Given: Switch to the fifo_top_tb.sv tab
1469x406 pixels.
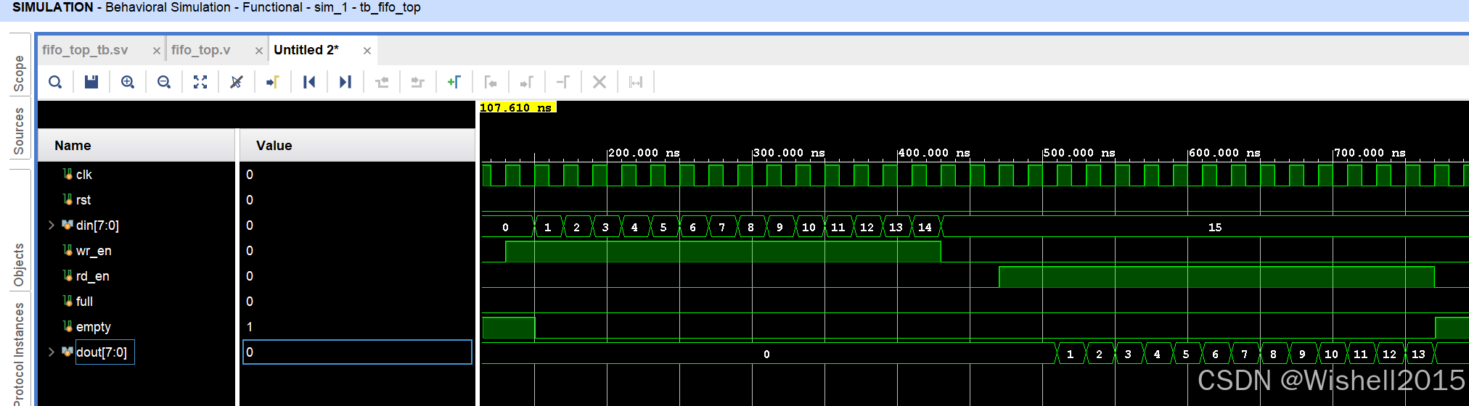Looking at the screenshot, I should pos(85,50).
